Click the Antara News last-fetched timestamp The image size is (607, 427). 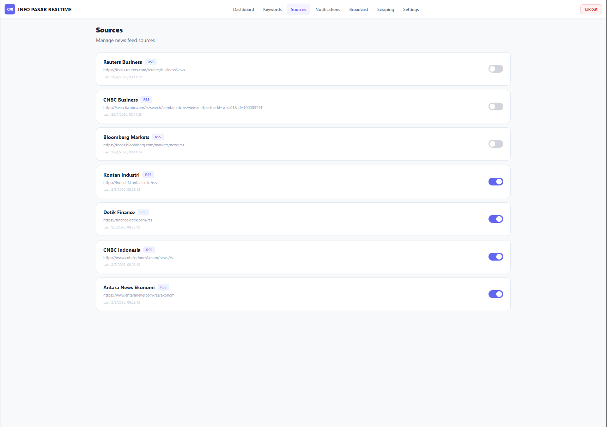tap(122, 303)
